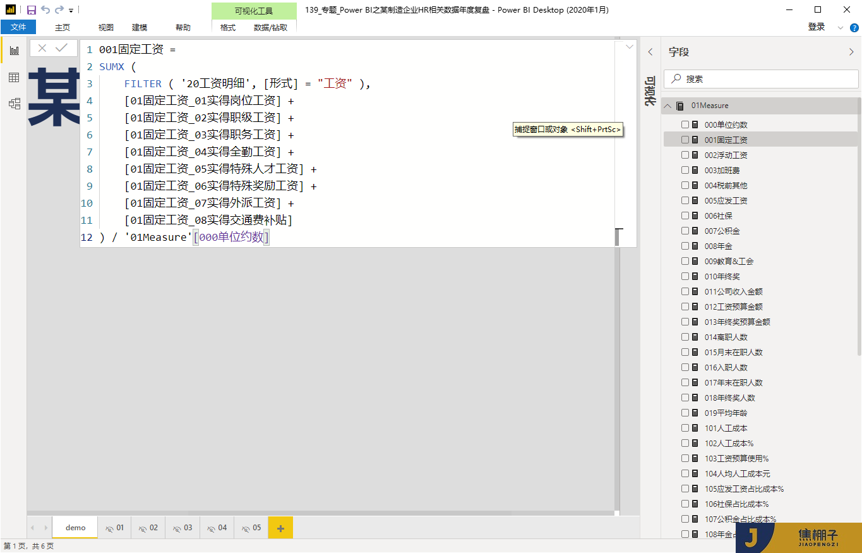
Task: Select page tab 02
Action: (x=148, y=528)
